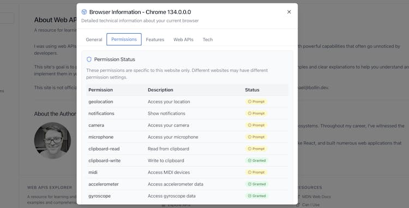This screenshot has width=409, height=208.
Task: Click the clipboard-read Prompt status badge
Action: tap(256, 149)
